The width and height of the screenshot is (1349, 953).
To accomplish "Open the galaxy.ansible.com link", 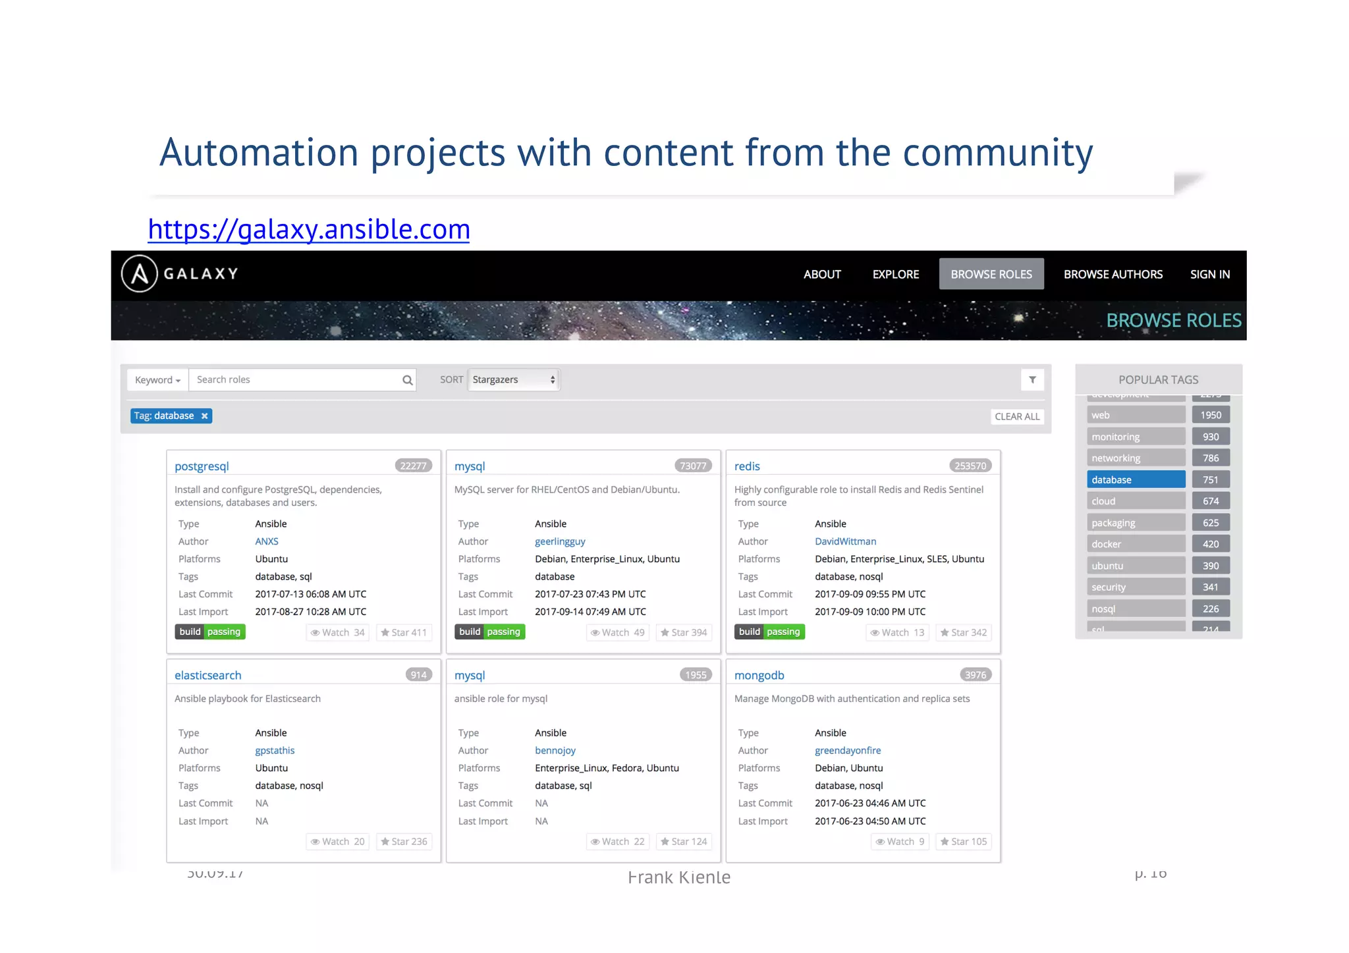I will point(309,229).
